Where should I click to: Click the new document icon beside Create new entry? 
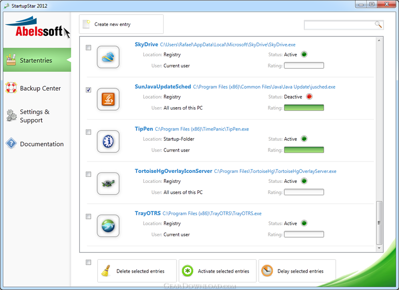pyautogui.click(x=86, y=24)
